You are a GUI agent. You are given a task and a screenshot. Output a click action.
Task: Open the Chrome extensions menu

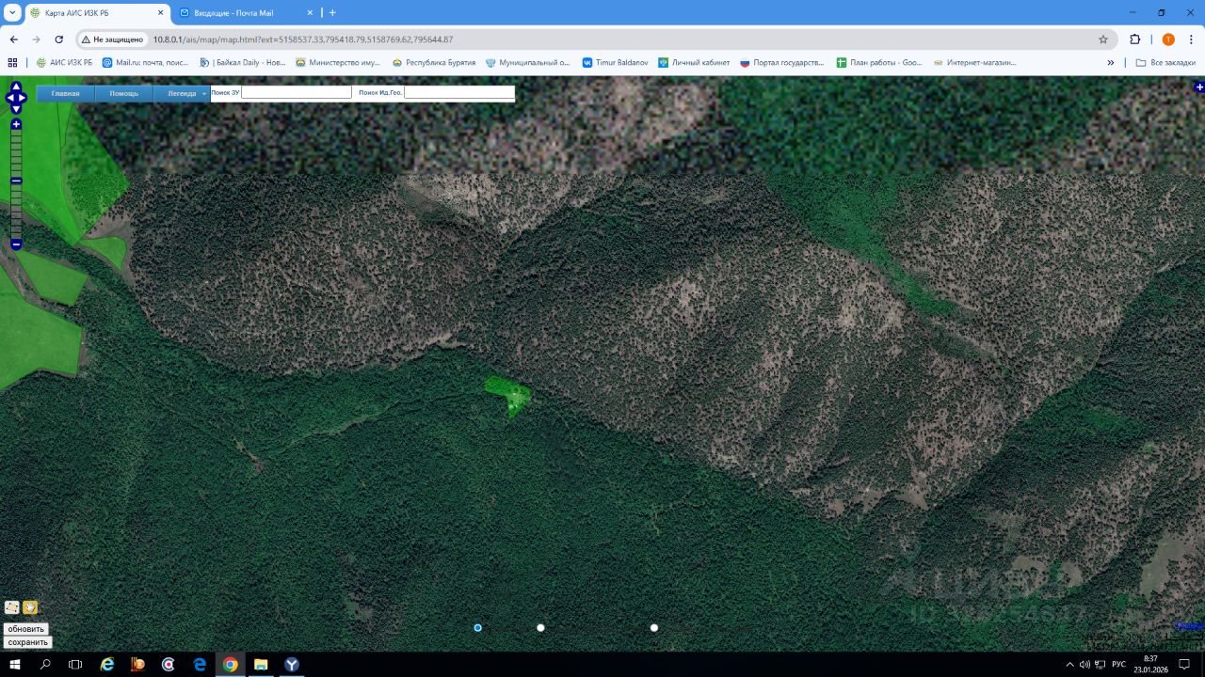pyautogui.click(x=1135, y=39)
